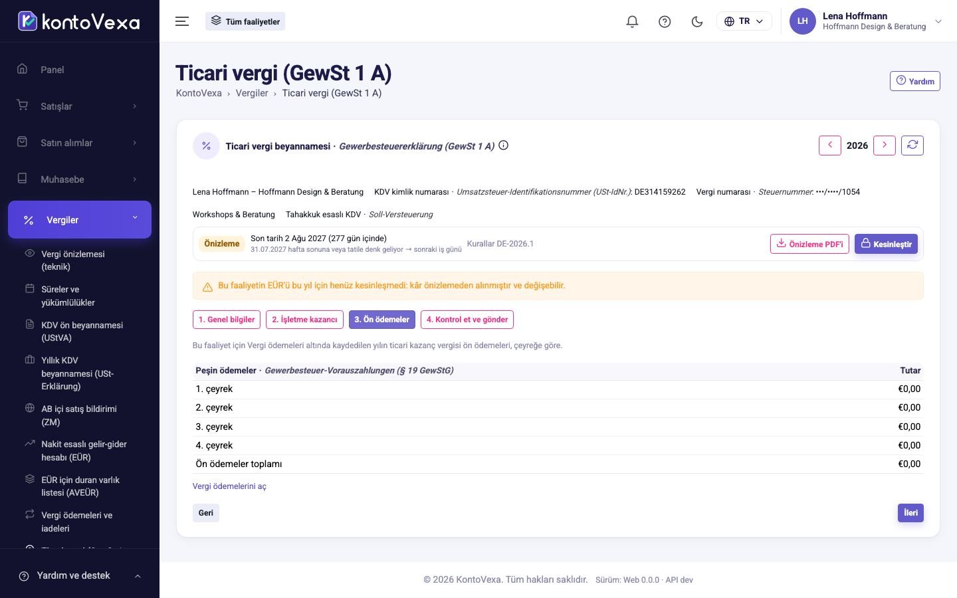This screenshot has width=957, height=598.
Task: Open the help question-mark icon in header
Action: (x=665, y=21)
